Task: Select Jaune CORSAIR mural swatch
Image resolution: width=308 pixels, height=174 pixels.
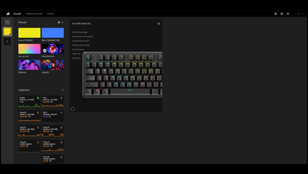Action: click(29, 33)
